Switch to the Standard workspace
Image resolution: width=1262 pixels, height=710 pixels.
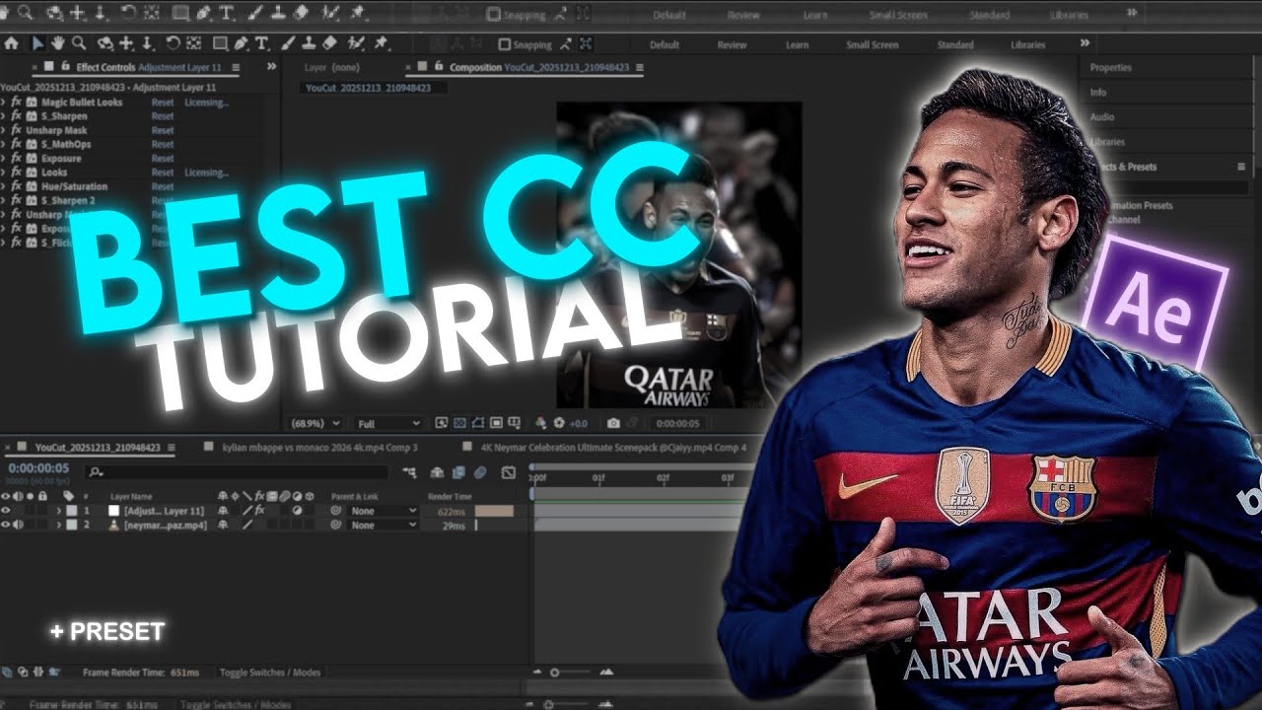click(954, 44)
